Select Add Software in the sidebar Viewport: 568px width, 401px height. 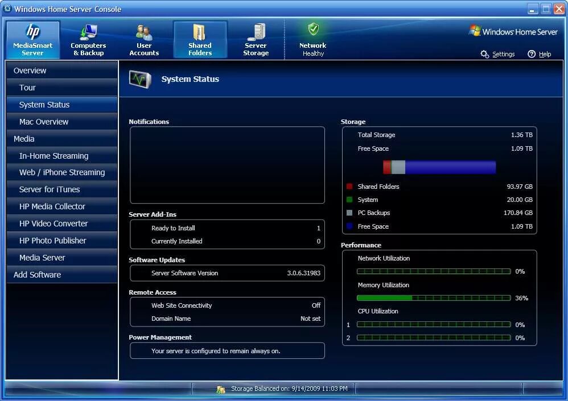(x=62, y=275)
